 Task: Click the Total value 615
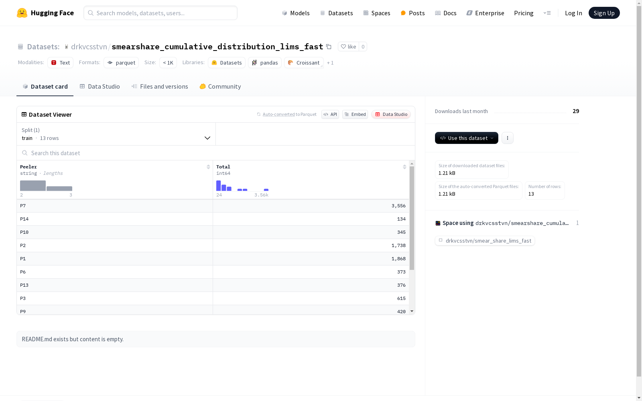[x=401, y=298]
